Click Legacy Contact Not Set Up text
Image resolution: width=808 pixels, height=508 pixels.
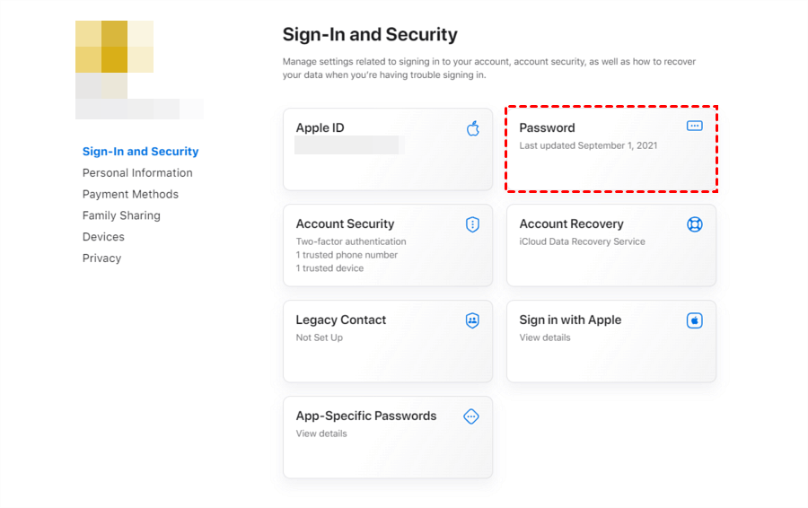pyautogui.click(x=320, y=337)
